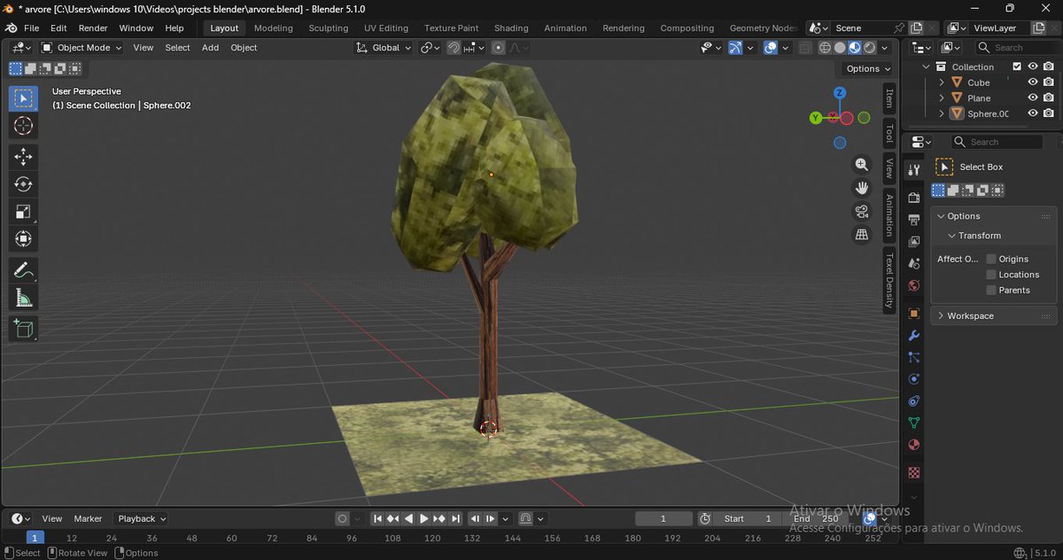Switch to the Modeling workspace tab

pos(274,27)
